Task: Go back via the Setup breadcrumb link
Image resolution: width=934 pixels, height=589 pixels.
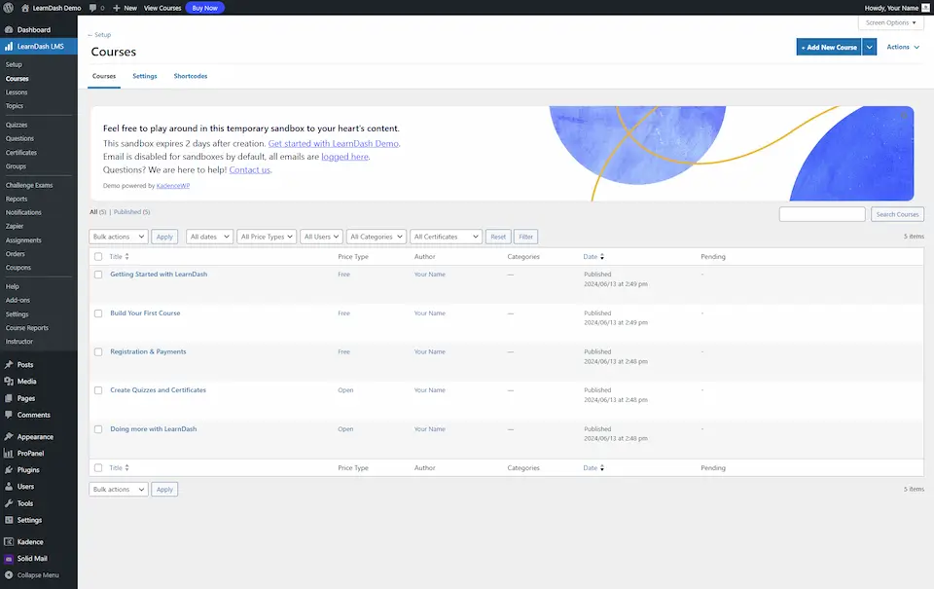Action: [99, 35]
